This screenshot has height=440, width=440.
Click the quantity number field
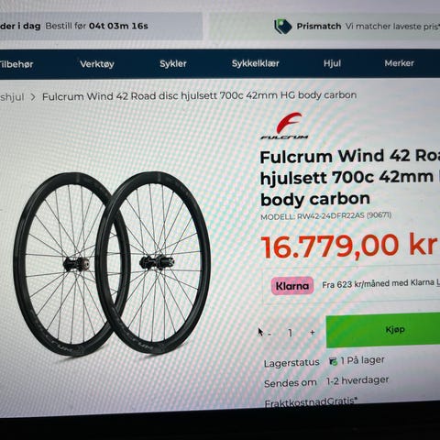tap(290, 333)
